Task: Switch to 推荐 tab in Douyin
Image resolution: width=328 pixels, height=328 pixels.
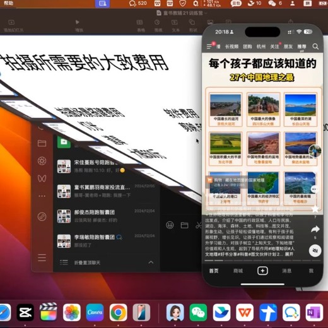Action: point(302,47)
